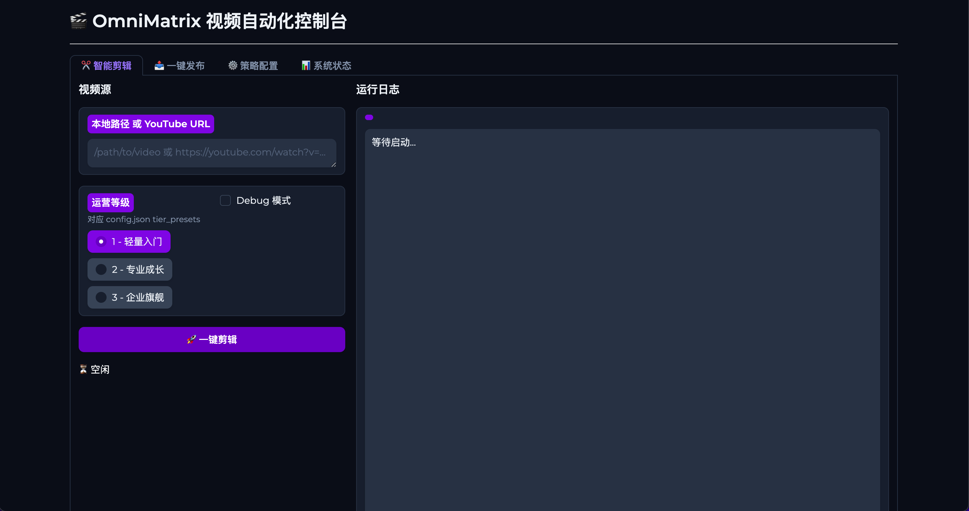This screenshot has height=511, width=969.
Task: Switch to the 智能剪辑 tab
Action: click(x=107, y=66)
